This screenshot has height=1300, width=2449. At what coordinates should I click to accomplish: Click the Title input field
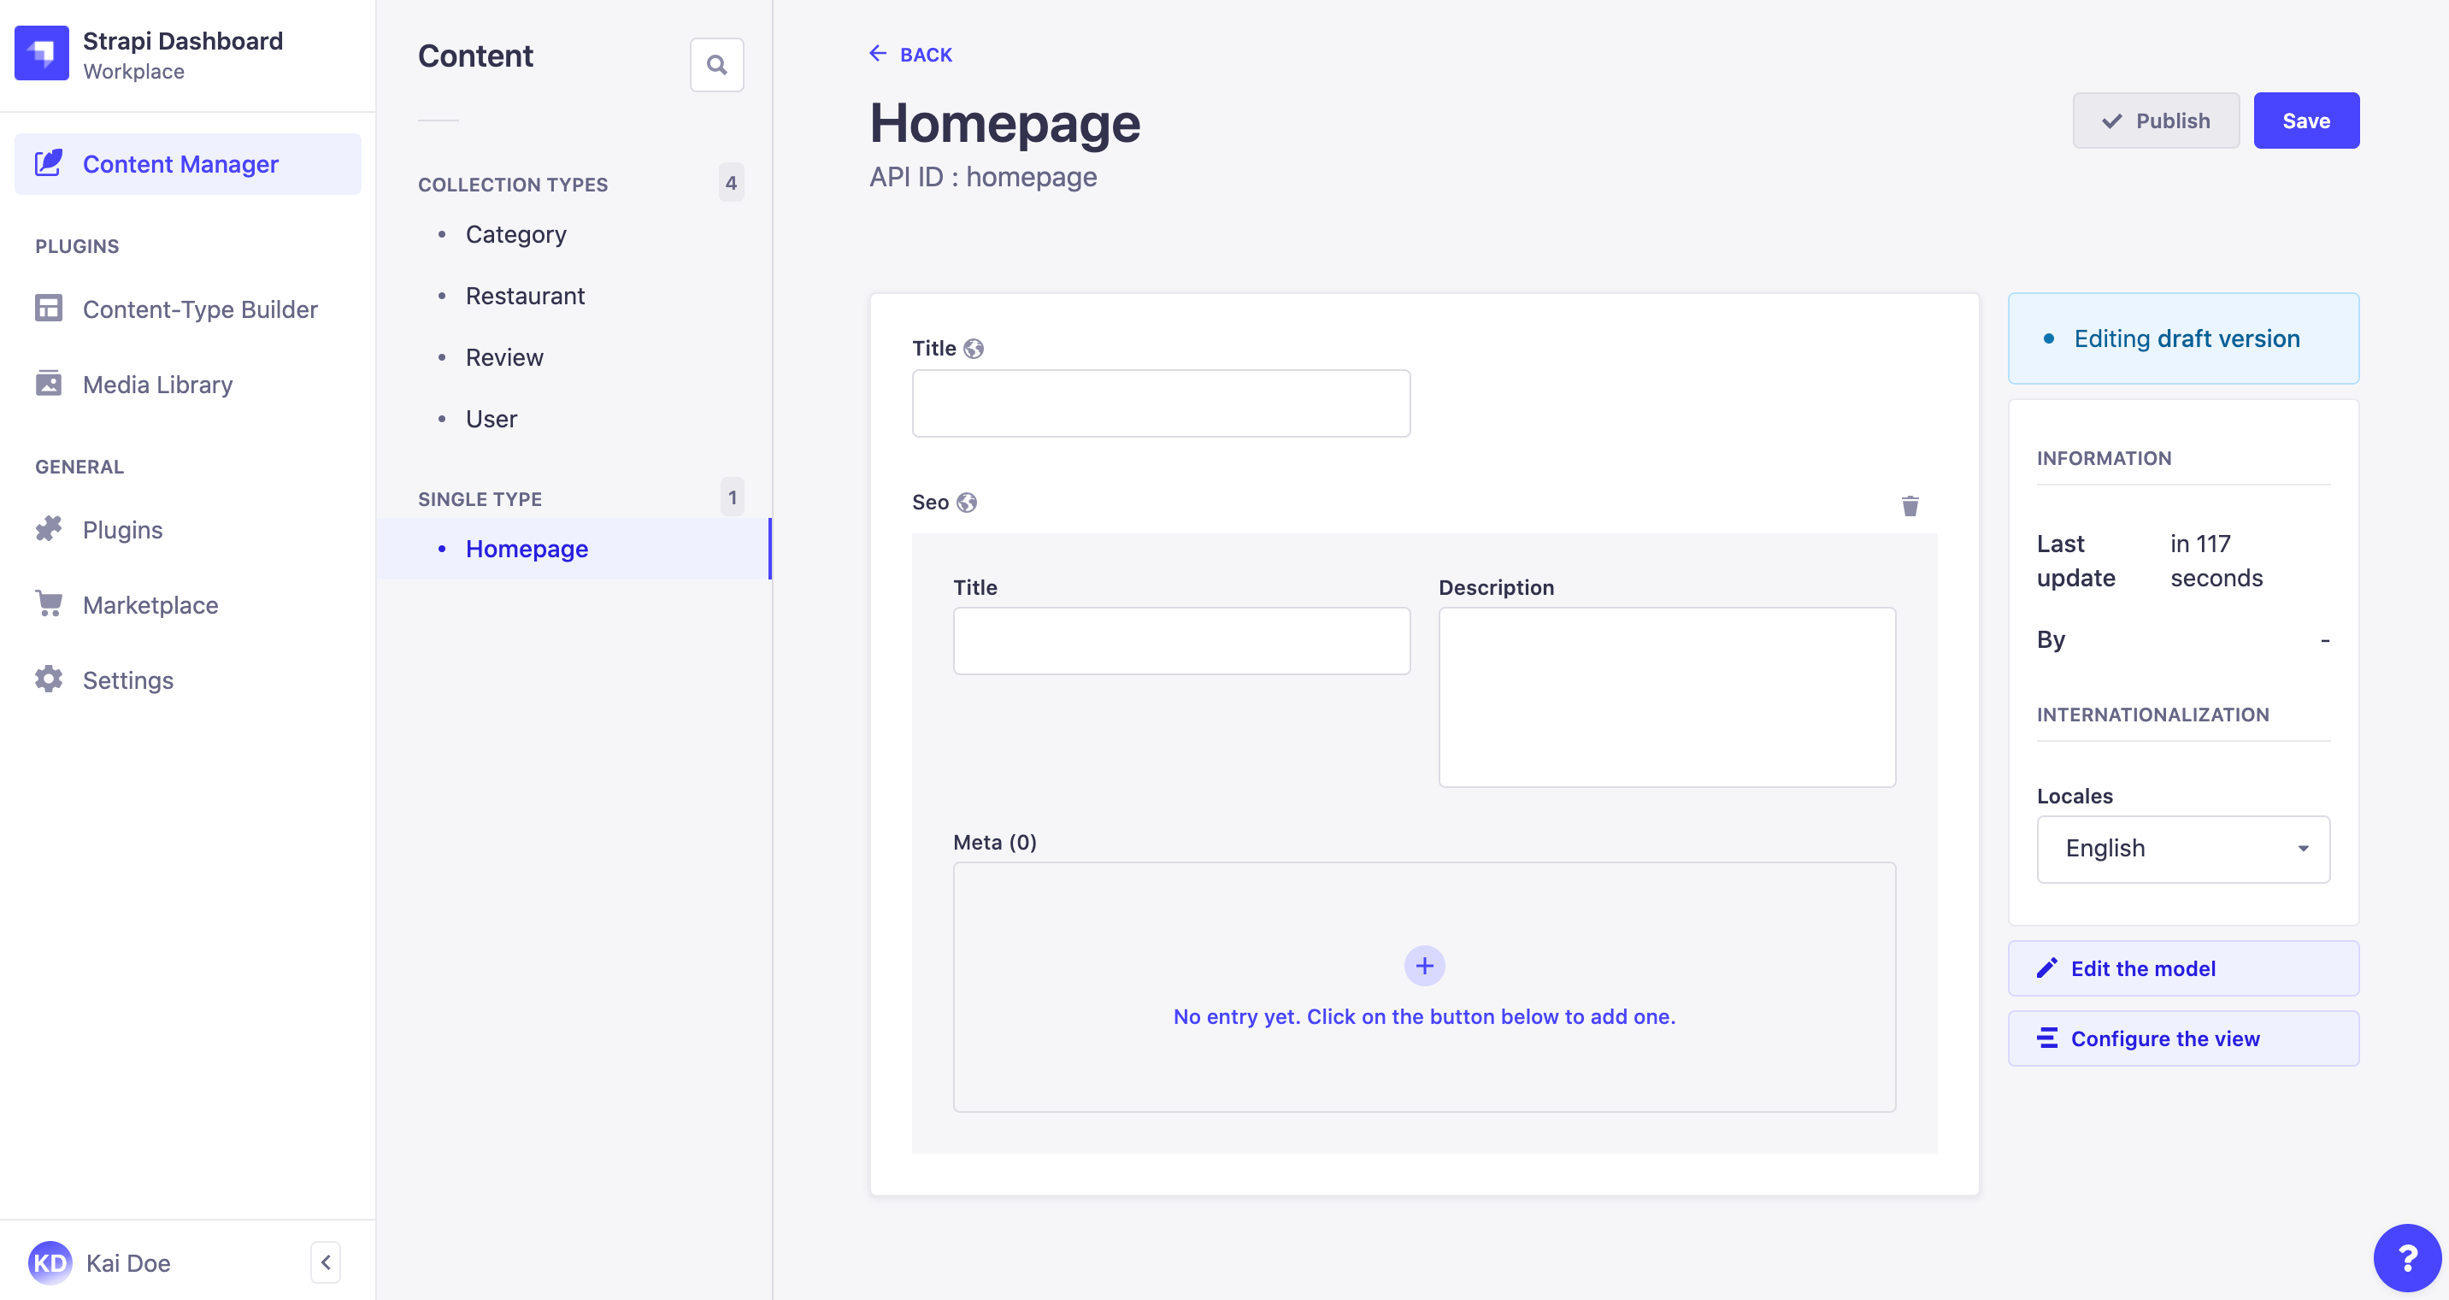[x=1162, y=403]
